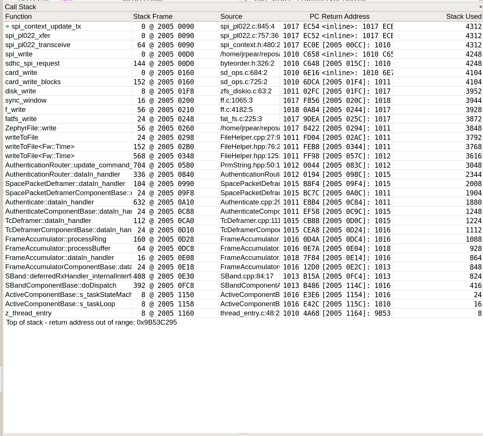
Task: Click the Stack Frame column header
Action: pos(153,17)
